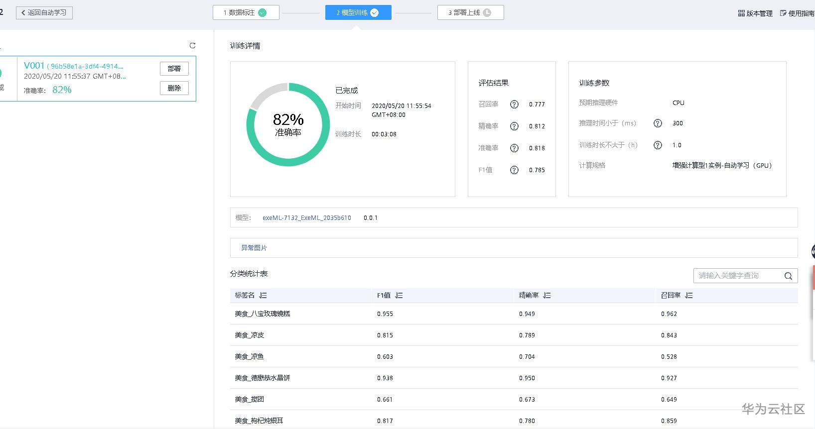
Task: Sort table by 精确率 column
Action: [x=546, y=296]
